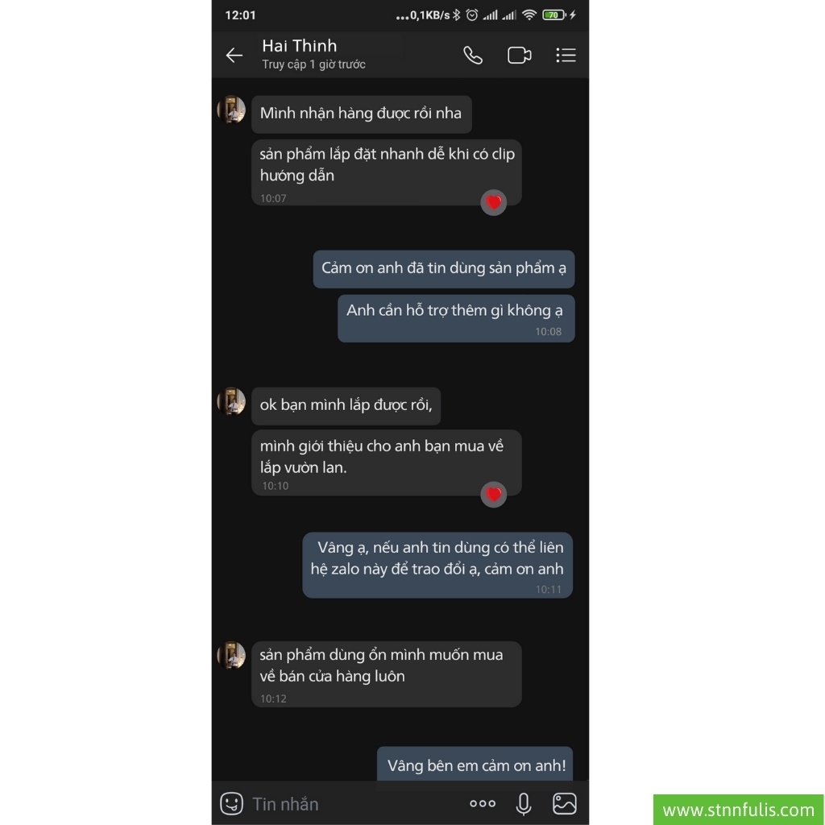The width and height of the screenshot is (825, 825).
Task: Open the image gallery picker
Action: 565,803
